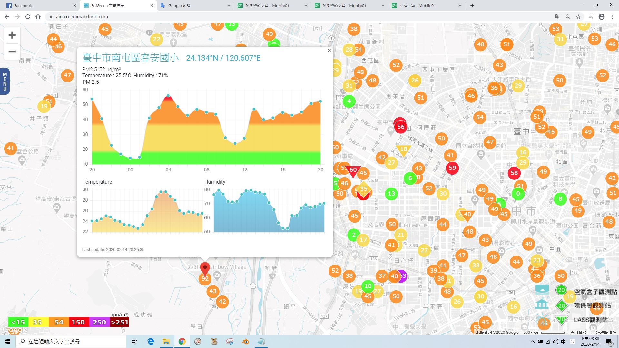Click the red PM2.5 peak point at 04

click(168, 96)
